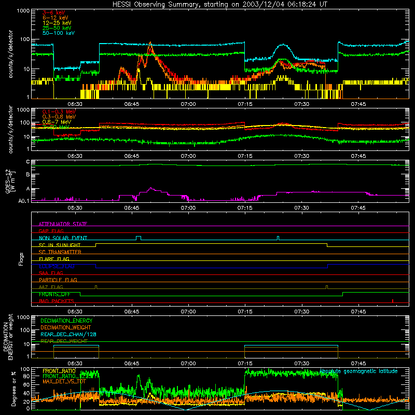Select the SC_IN_SUNLIGHT flag label
The height and width of the screenshot is (415, 415).
(x=60, y=245)
